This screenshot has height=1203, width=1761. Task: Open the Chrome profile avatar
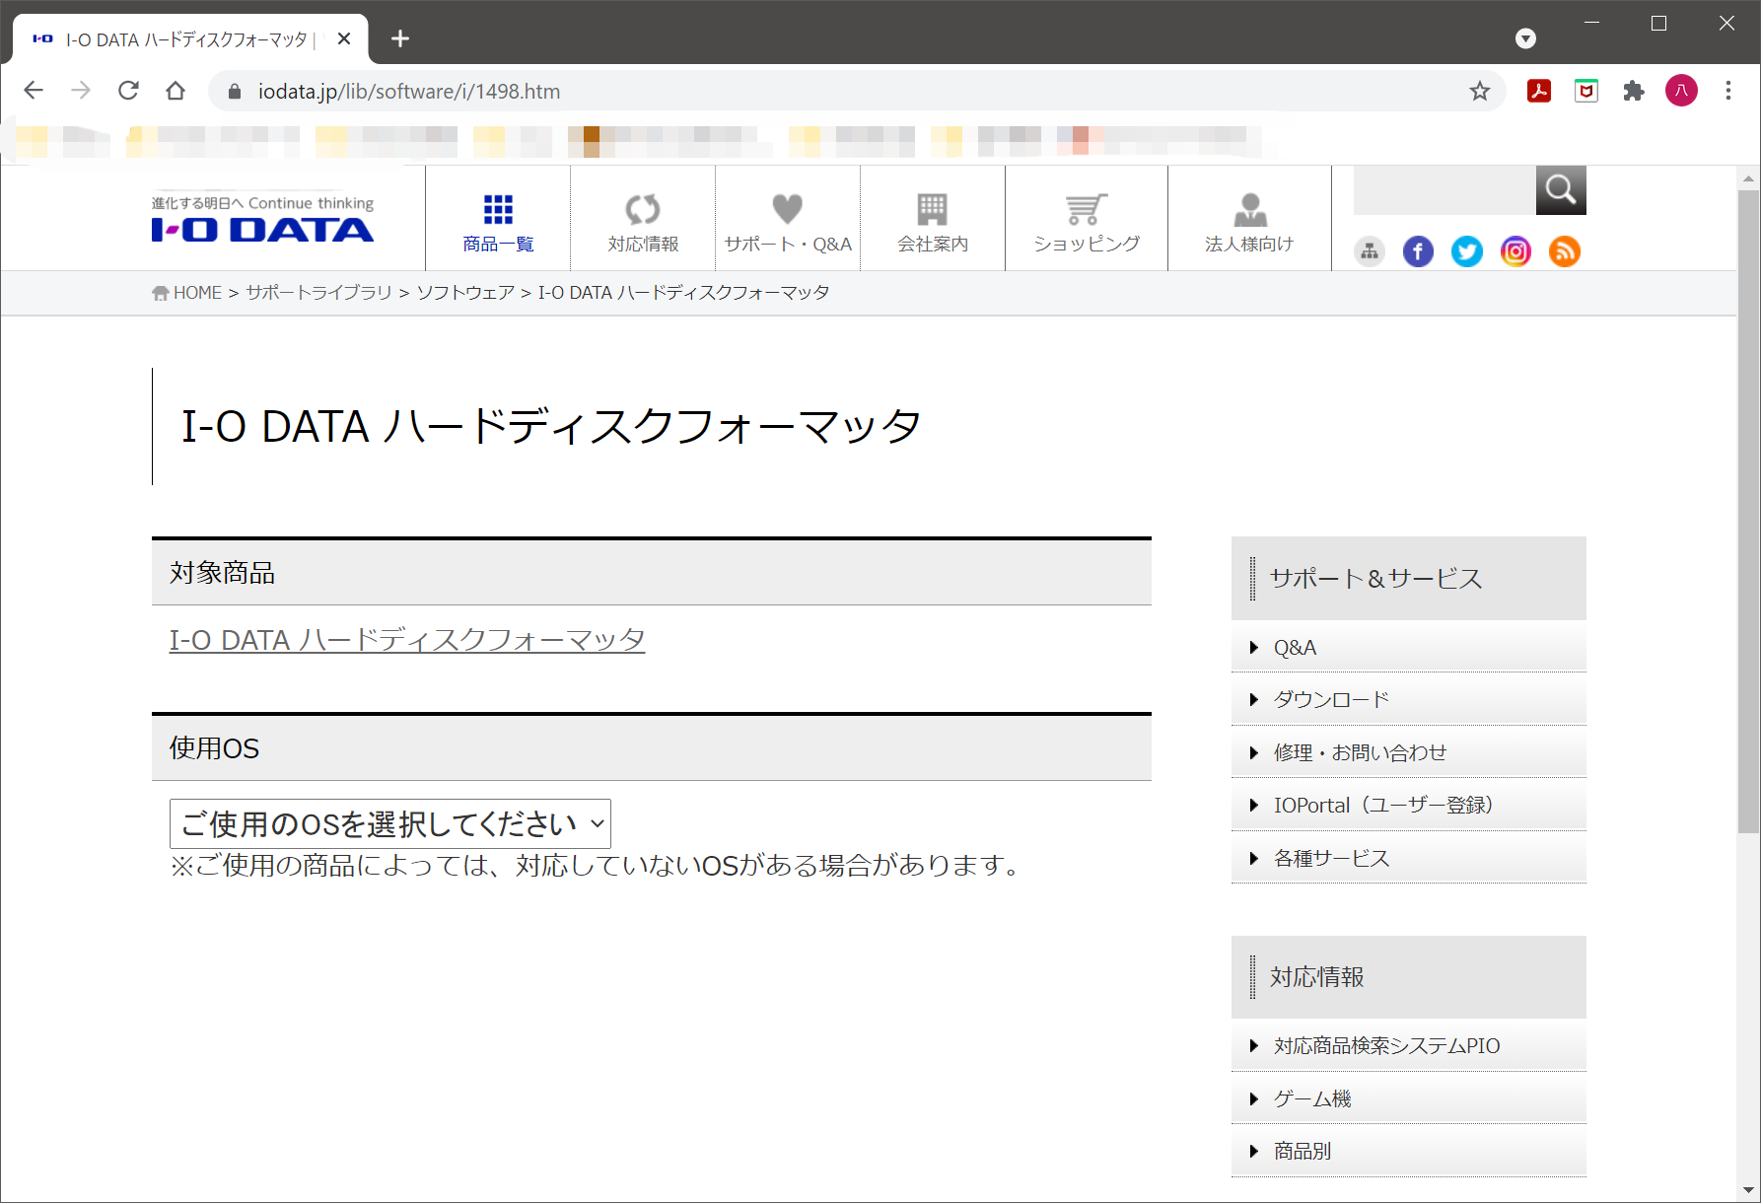point(1681,91)
